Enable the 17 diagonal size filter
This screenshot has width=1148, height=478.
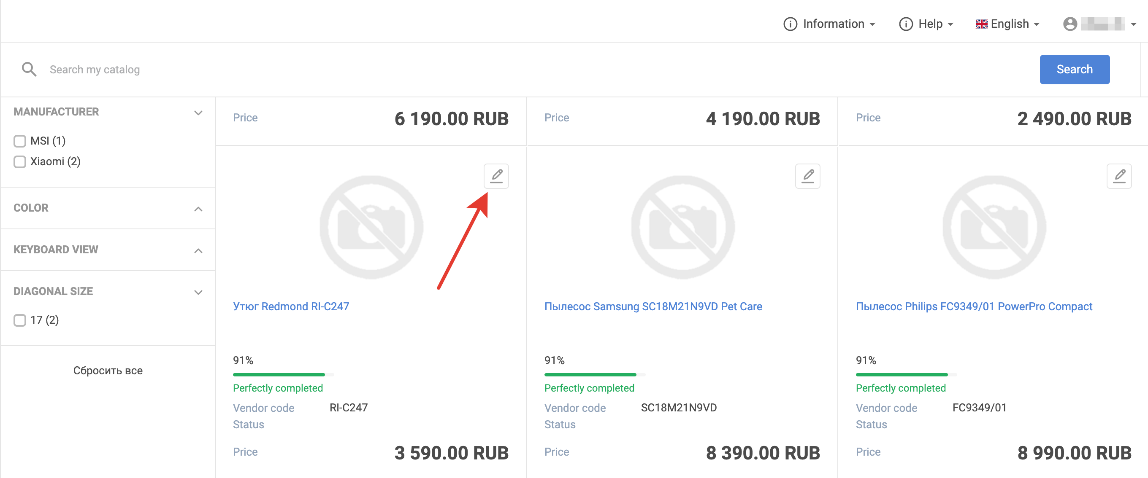[x=19, y=320]
